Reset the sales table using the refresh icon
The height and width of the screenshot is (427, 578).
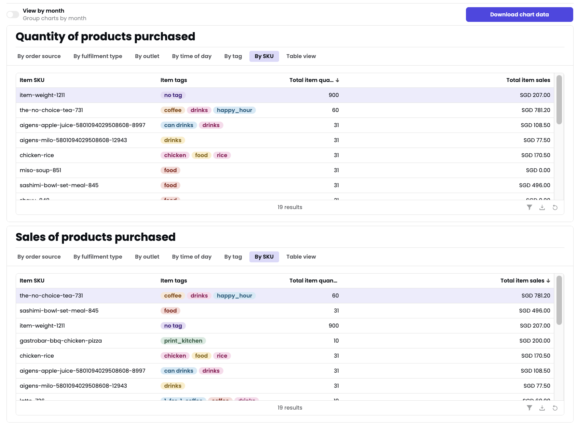pos(555,408)
